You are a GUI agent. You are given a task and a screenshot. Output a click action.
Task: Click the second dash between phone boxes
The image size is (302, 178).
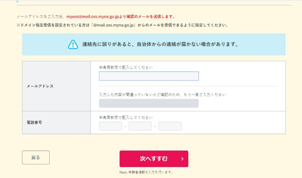pos(155,127)
